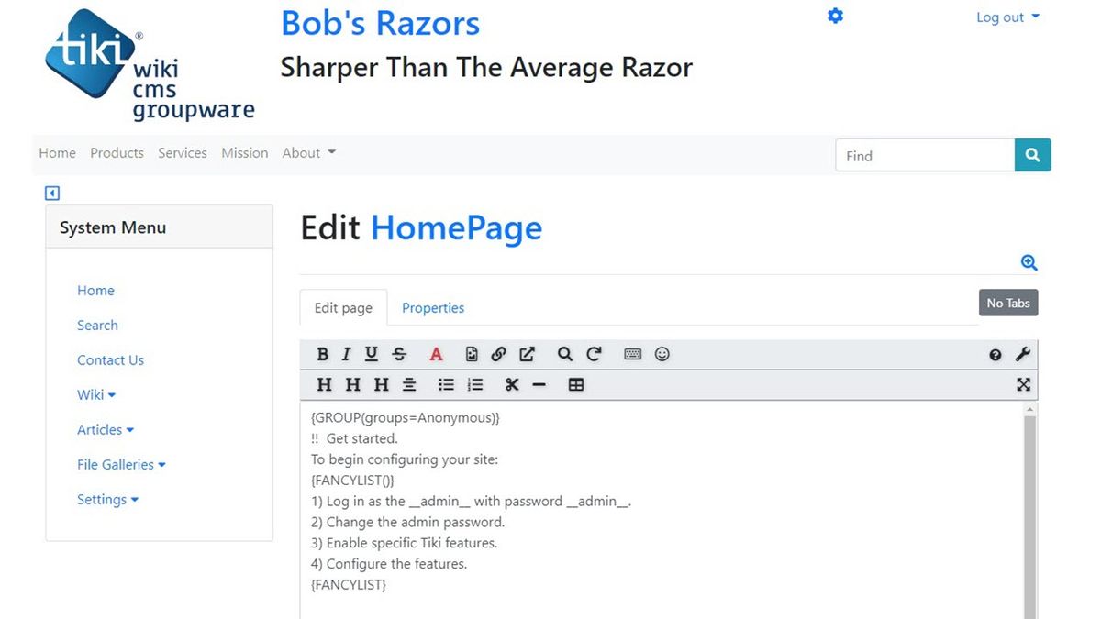Viewport: 1101px width, 619px height.
Task: Toggle the bulleted list formatting
Action: tap(446, 385)
